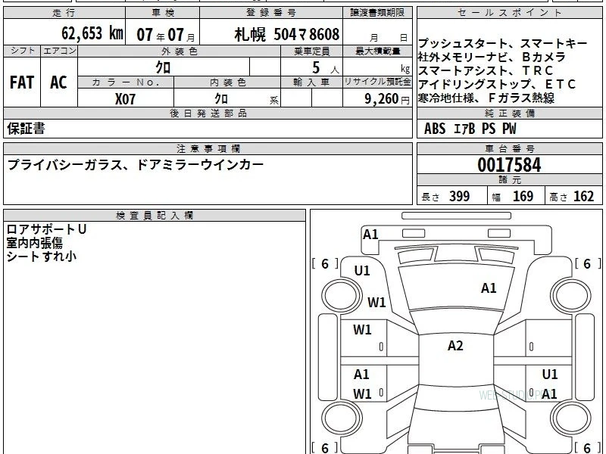Select the line 社外メモリーナビ、Bカメラ
Screen dimensions: 606x454
click(492, 58)
